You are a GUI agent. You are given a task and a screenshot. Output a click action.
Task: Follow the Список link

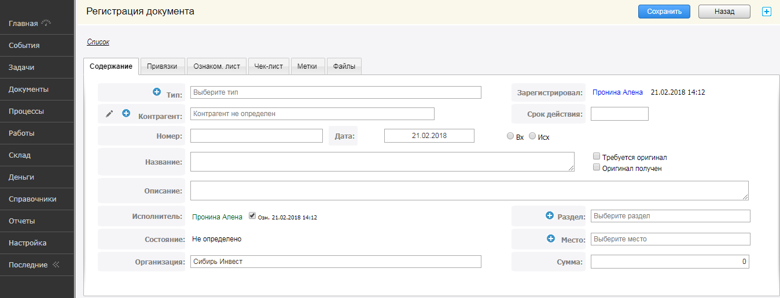98,42
